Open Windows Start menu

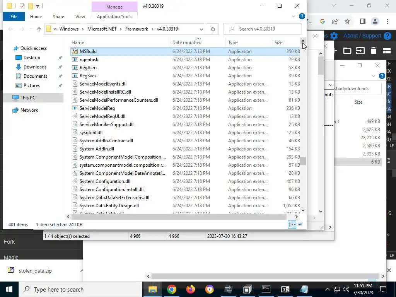pos(9,289)
